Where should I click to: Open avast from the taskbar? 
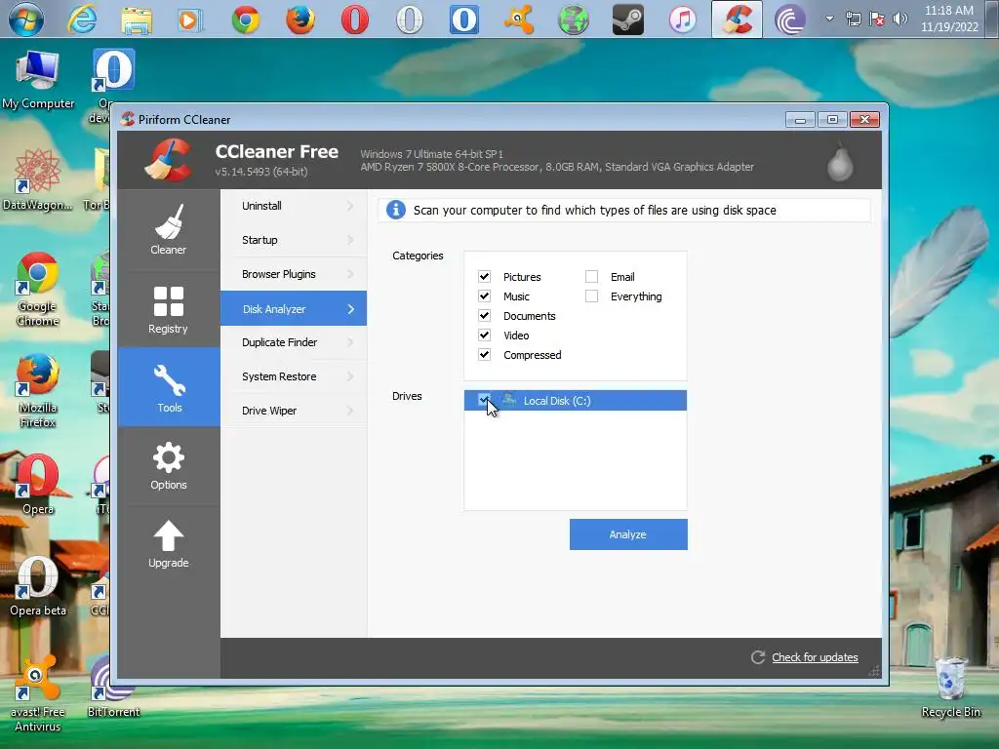(519, 20)
